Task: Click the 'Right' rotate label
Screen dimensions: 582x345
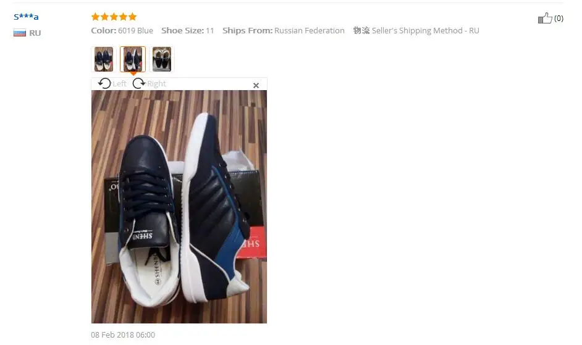Action: [156, 84]
